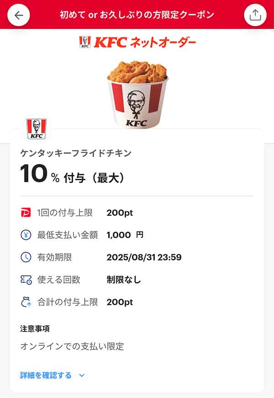
Task: Open the 詳細を確認する details link
Action: tap(46, 376)
